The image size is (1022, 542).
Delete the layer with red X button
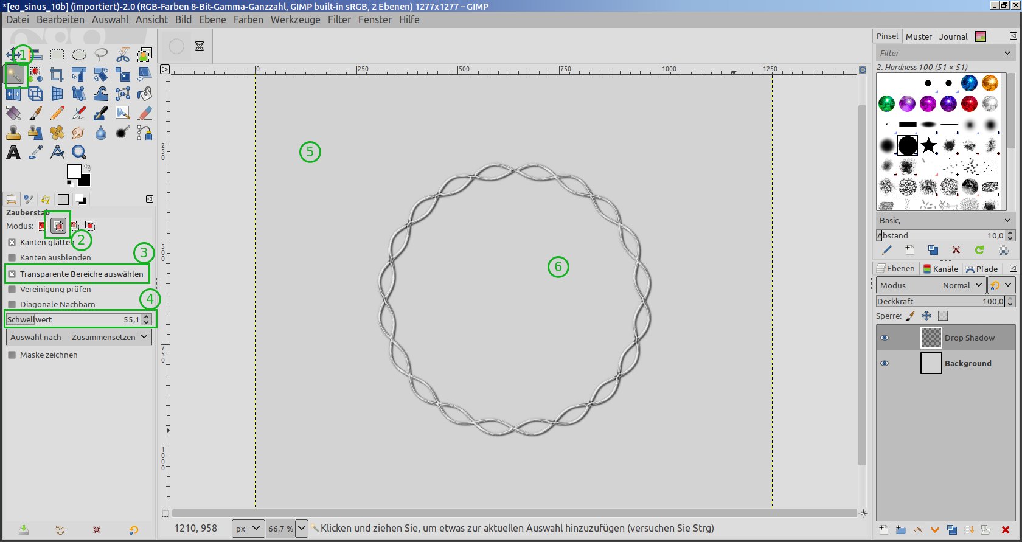click(x=1006, y=530)
